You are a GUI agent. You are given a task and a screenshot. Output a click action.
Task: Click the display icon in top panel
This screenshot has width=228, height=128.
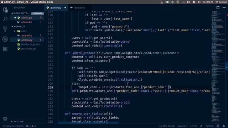pyautogui.click(x=183, y=2)
